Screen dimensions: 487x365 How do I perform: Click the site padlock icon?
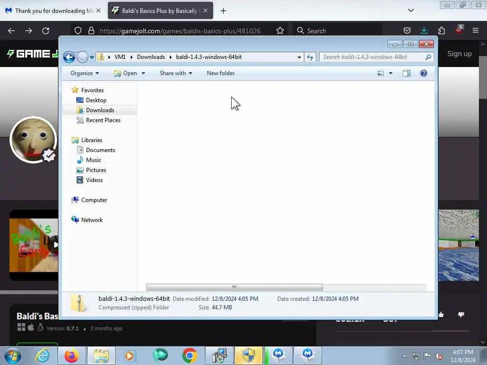tap(91, 31)
